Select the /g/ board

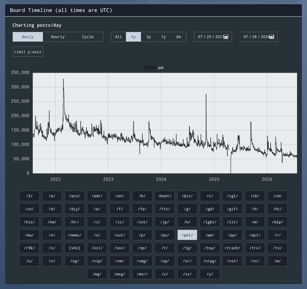coord(187,209)
